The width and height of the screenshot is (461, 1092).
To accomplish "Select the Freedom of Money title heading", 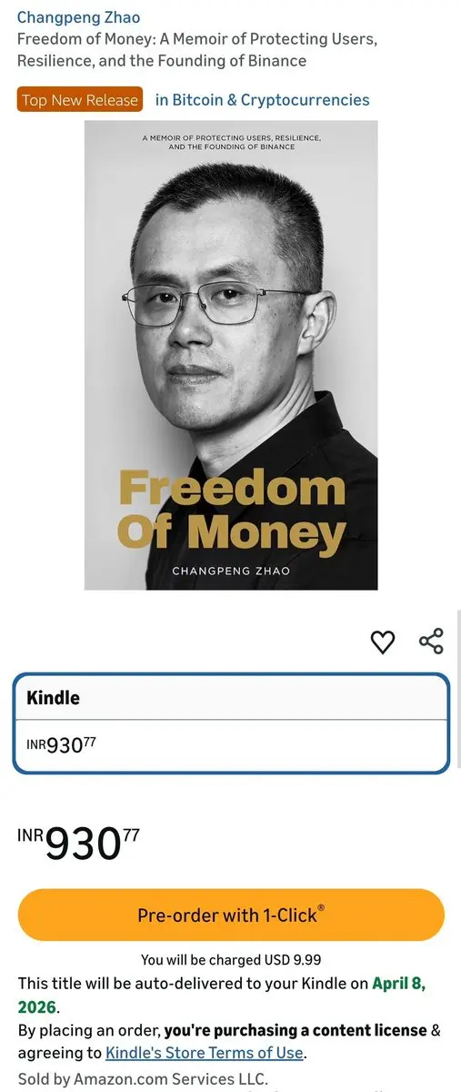I will (197, 50).
